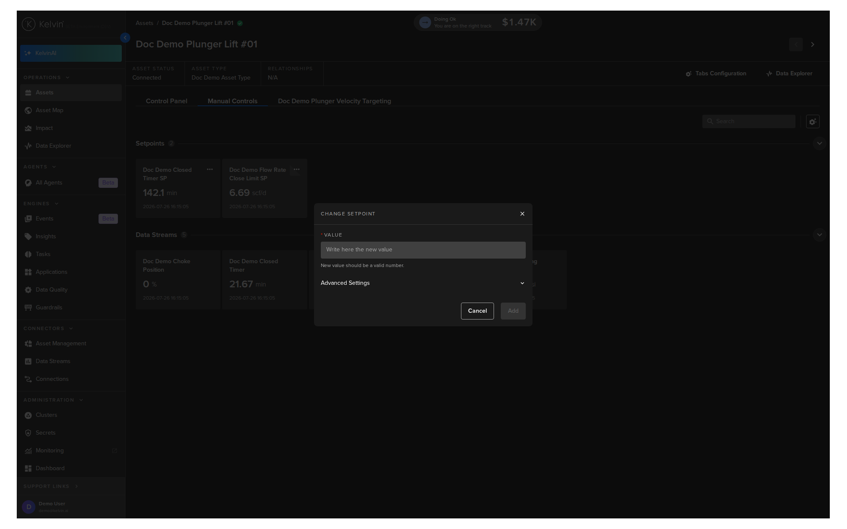Screen dimensions: 847x529
Task: Open the settings gear beside search
Action: click(x=813, y=122)
